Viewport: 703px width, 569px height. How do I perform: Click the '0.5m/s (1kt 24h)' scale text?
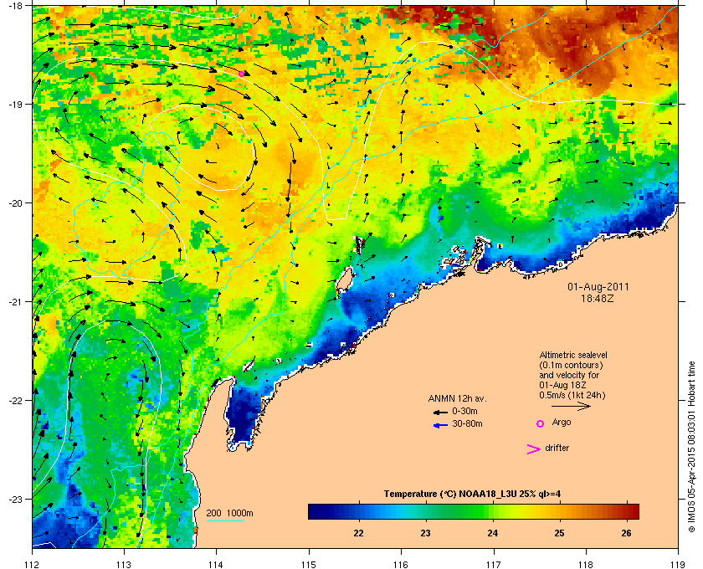(572, 396)
